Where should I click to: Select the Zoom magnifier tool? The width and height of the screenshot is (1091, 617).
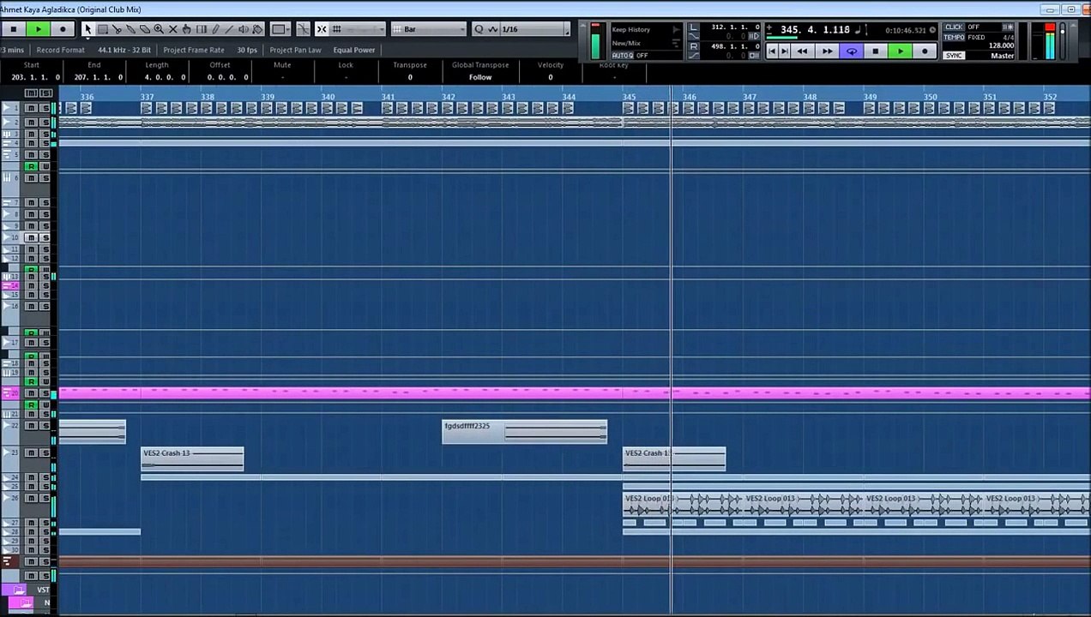tap(159, 29)
